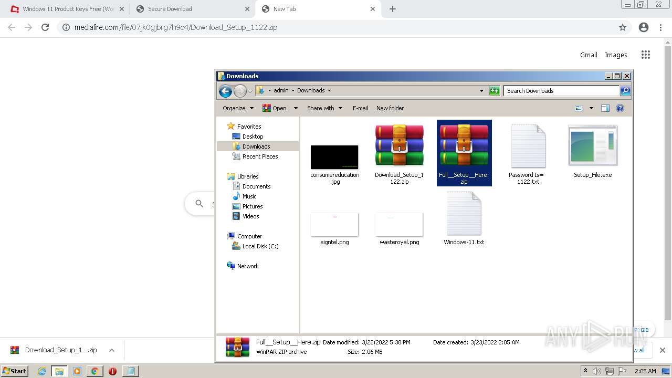Select Local Disk (C:) in the tree
This screenshot has width=672, height=378.
click(x=260, y=246)
